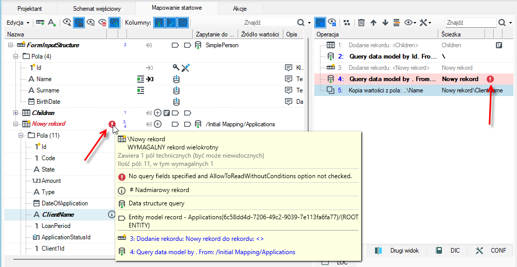The image size is (517, 267).
Task: Click the comment icon in Surname row
Action: point(289,90)
